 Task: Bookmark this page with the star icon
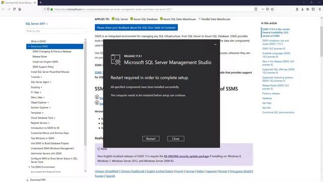(272, 9)
